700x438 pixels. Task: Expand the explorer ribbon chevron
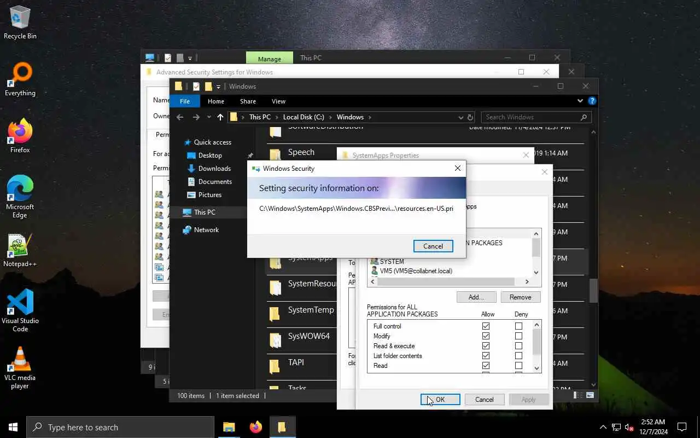pyautogui.click(x=580, y=101)
